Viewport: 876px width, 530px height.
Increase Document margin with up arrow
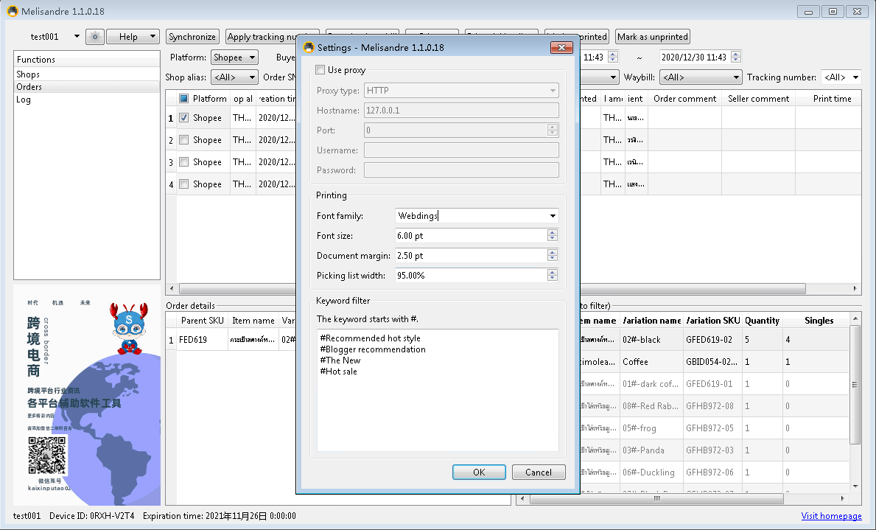(x=553, y=253)
